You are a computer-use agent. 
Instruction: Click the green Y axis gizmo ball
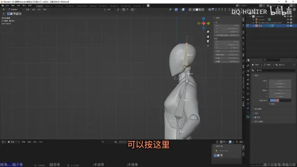[208, 23]
